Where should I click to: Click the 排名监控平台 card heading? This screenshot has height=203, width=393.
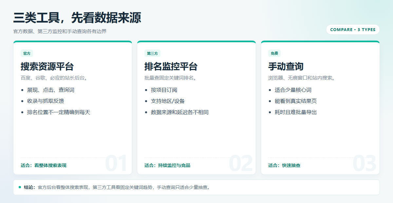(x=171, y=66)
